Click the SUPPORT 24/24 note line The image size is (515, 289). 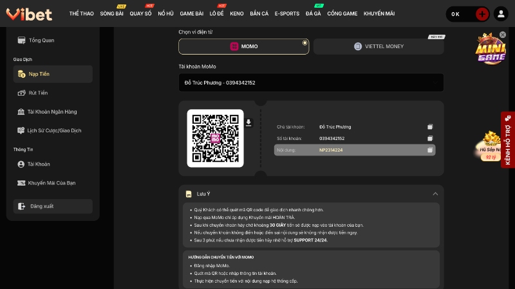click(261, 240)
